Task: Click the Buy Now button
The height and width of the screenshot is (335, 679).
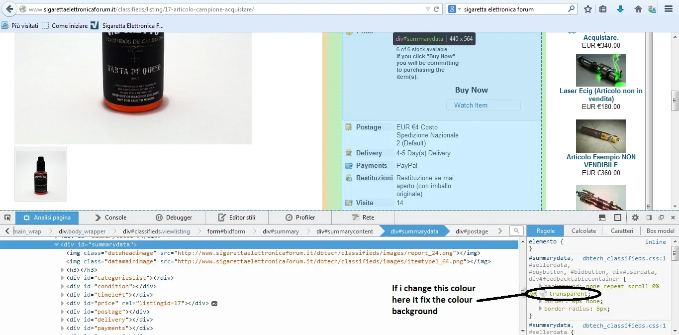Action: pyautogui.click(x=472, y=90)
